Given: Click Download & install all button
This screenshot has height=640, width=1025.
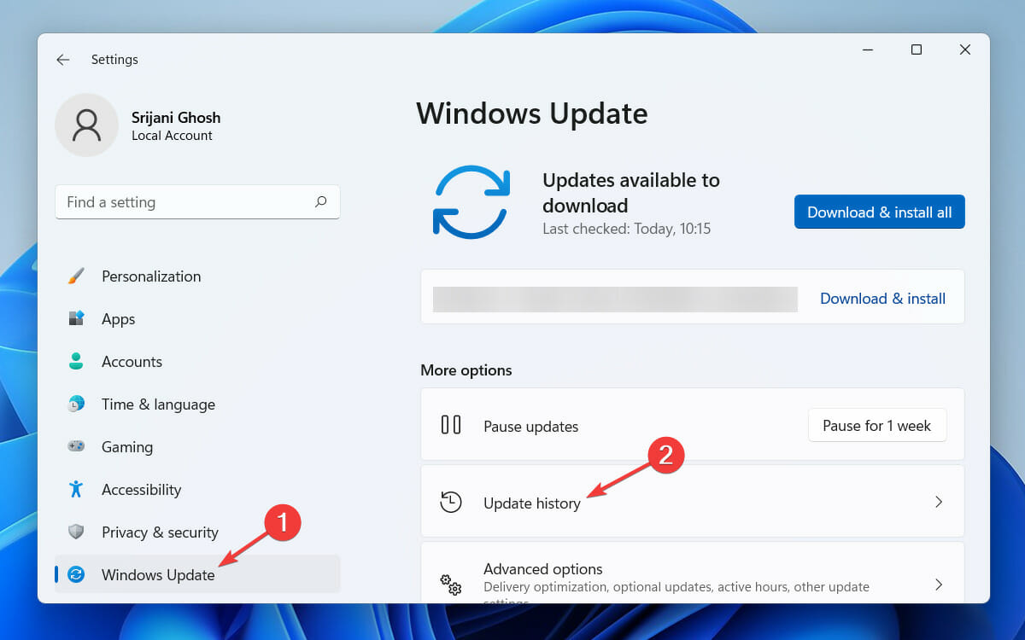Looking at the screenshot, I should click(x=879, y=212).
